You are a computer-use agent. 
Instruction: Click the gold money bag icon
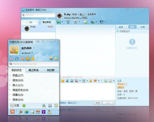pos(33,59)
